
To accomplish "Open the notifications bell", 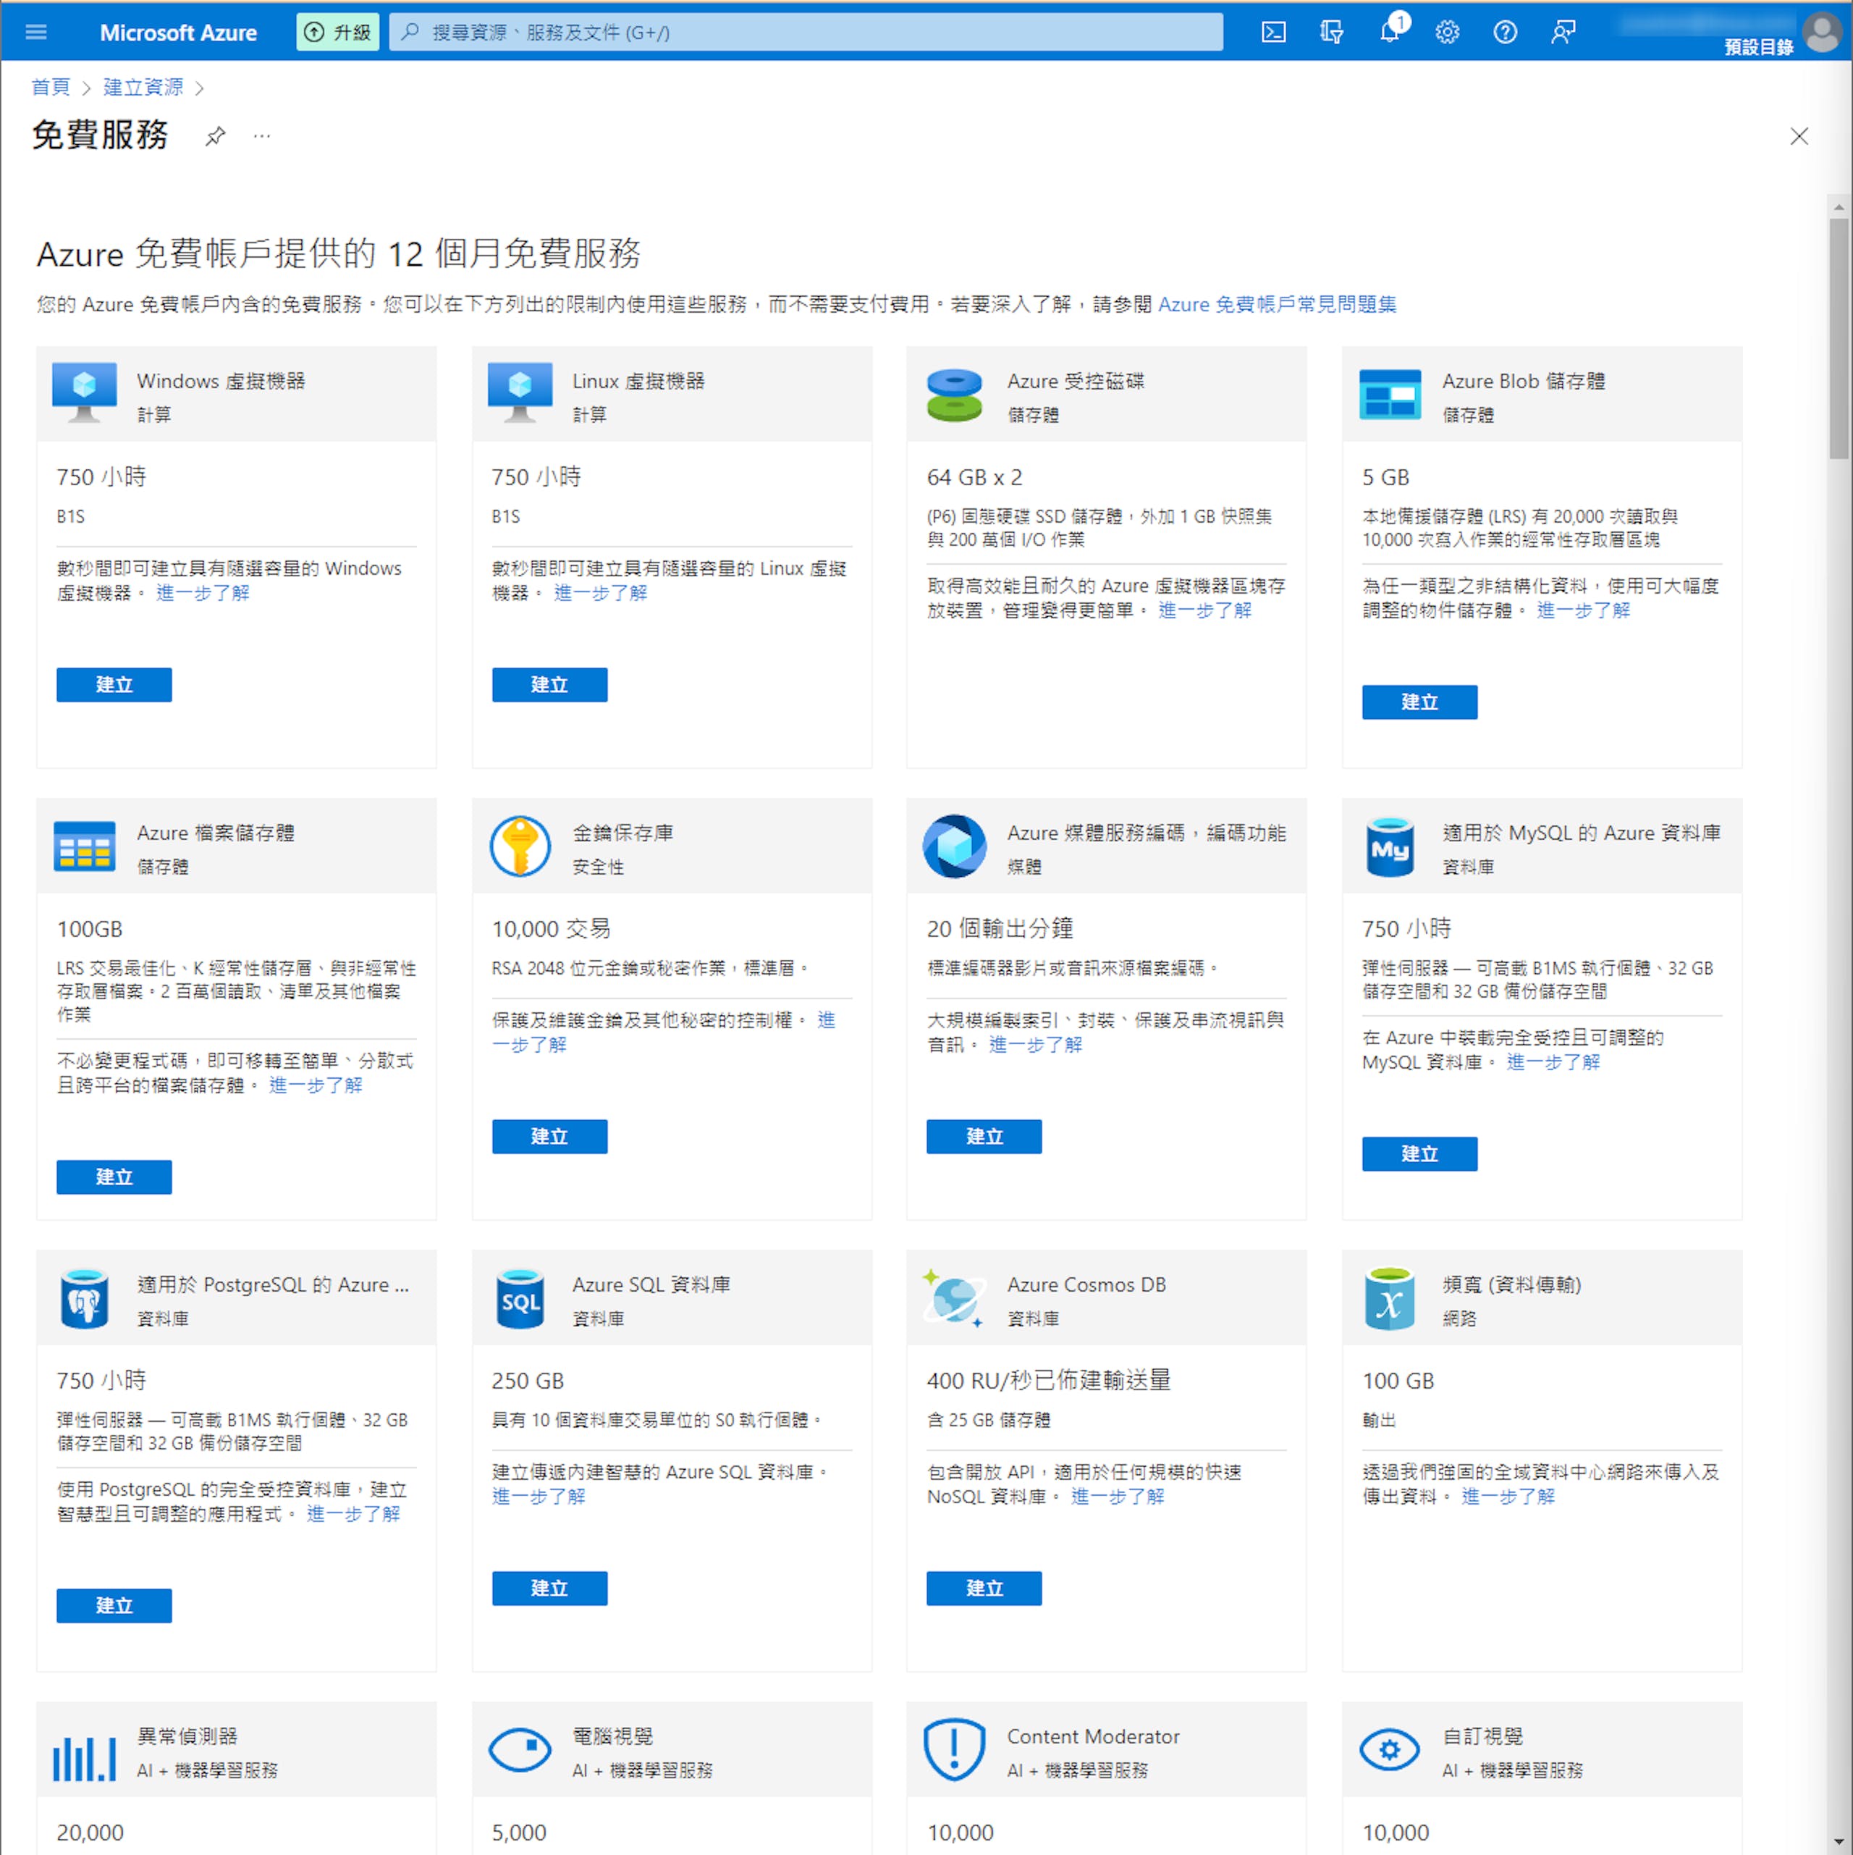I will [x=1389, y=32].
